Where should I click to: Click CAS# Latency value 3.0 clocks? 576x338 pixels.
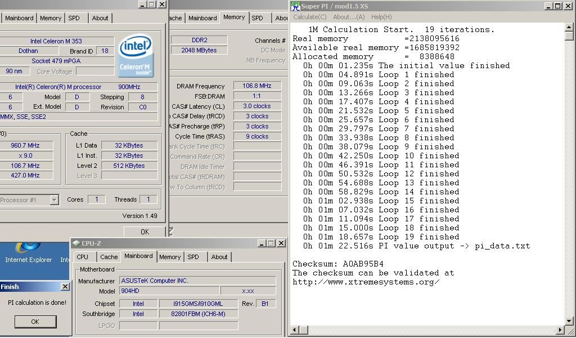tap(257, 106)
